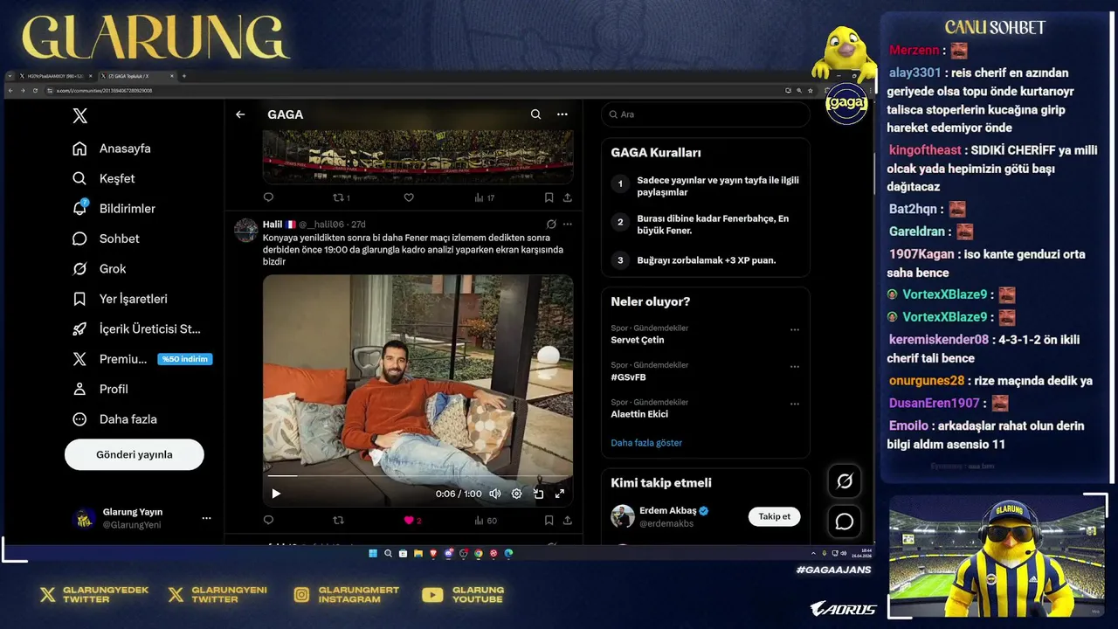1118x629 pixels.
Task: Open Keşfet explore page
Action: (104, 178)
